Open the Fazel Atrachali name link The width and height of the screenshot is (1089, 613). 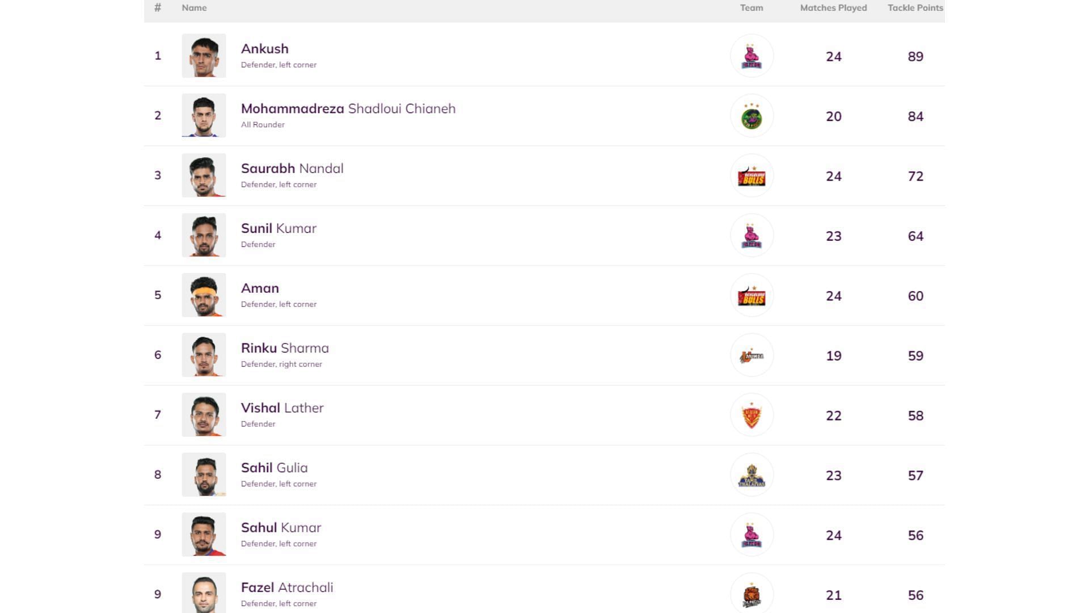287,587
